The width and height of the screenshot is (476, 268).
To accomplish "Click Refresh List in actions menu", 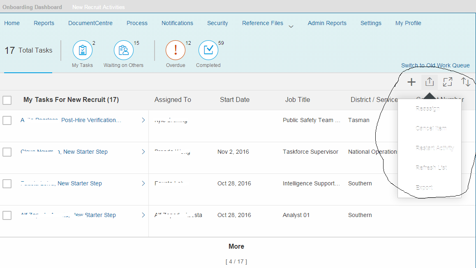I will [x=431, y=168].
